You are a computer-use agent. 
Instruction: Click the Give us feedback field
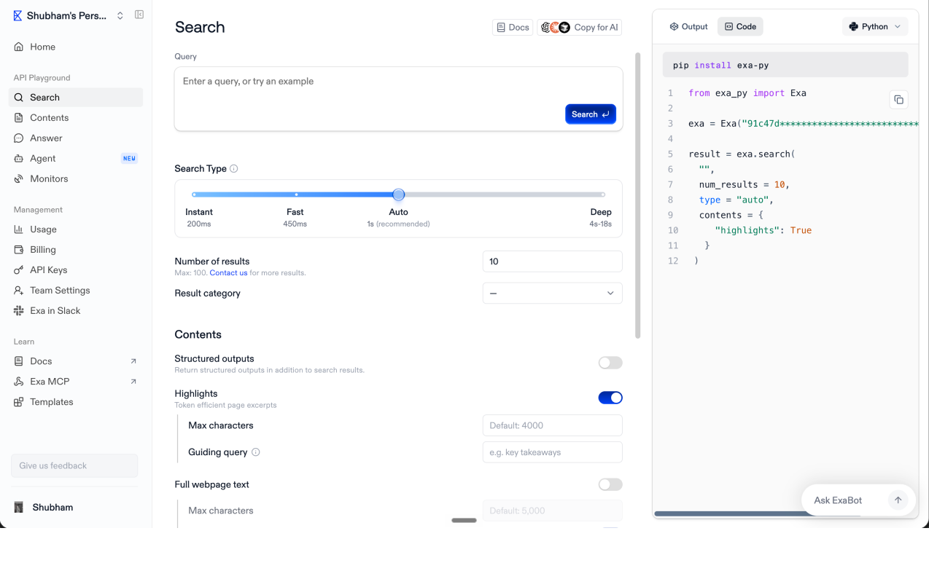[x=74, y=466]
